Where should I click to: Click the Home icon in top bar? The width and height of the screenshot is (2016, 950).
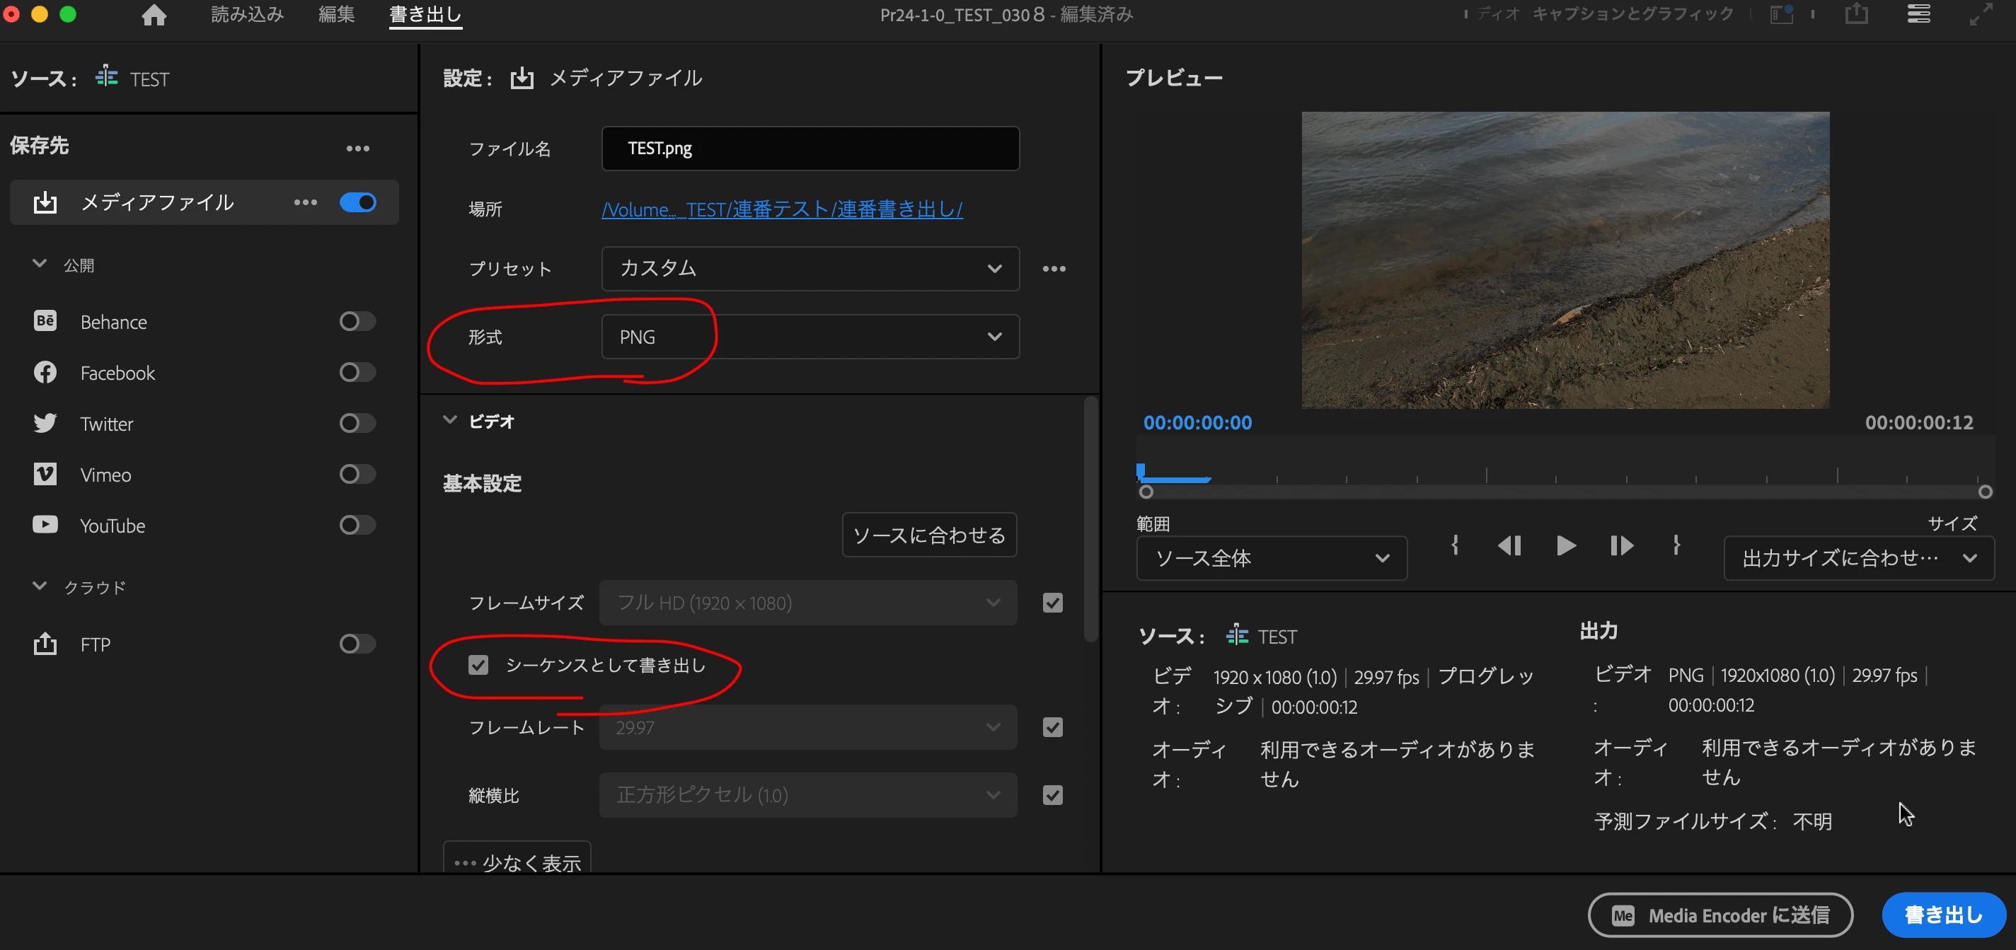[154, 15]
